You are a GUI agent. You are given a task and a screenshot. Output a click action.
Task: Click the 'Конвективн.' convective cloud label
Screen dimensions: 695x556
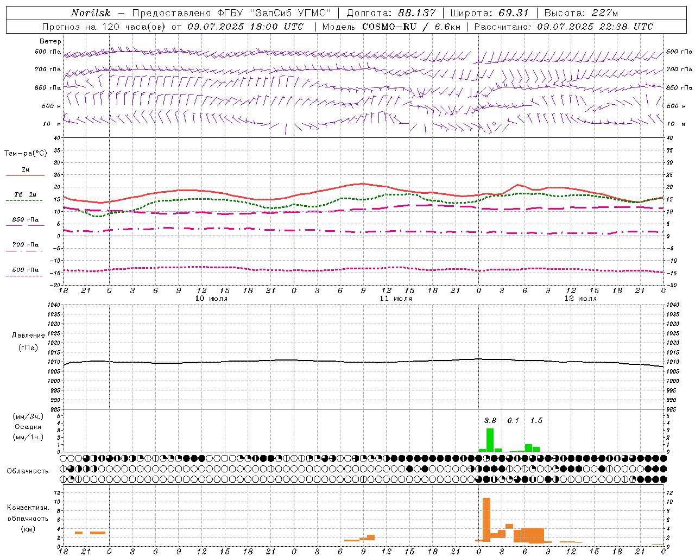[x=28, y=507]
